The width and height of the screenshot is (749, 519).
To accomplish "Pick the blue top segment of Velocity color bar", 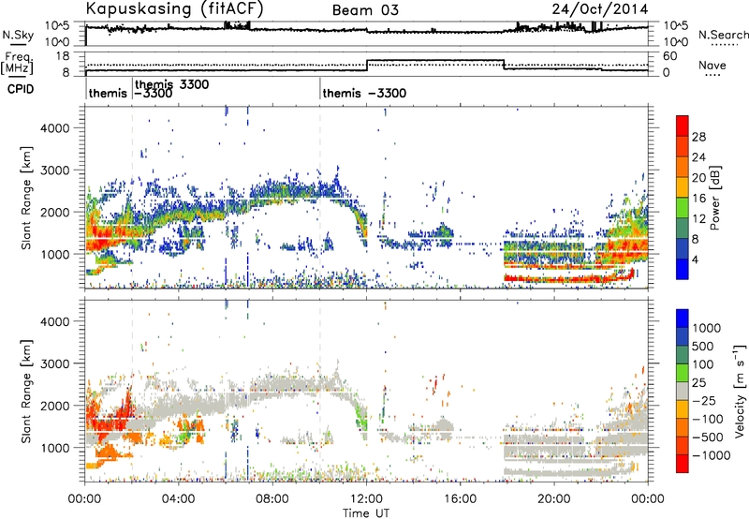I will pos(683,319).
